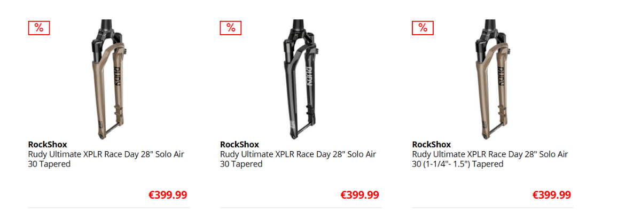Click the €399.99 price of first product
The height and width of the screenshot is (220, 641).
click(x=168, y=195)
